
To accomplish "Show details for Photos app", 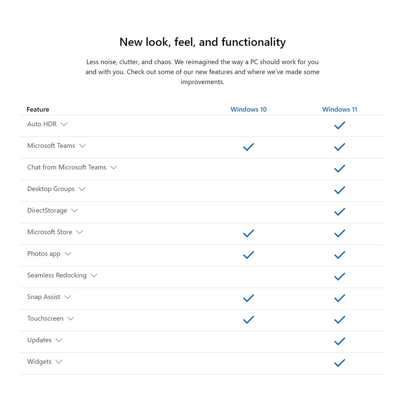I will point(68,254).
